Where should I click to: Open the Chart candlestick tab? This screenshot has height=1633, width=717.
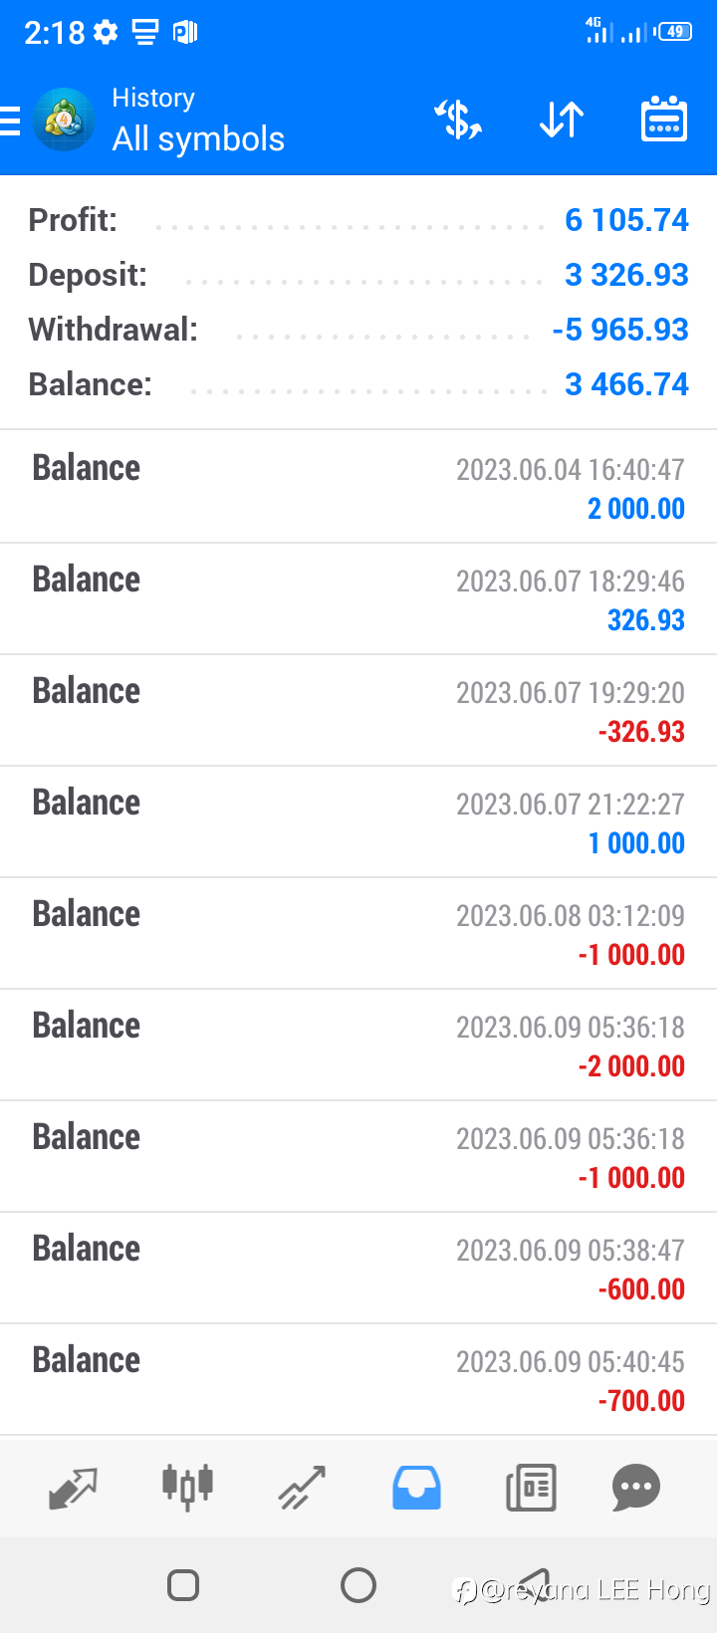click(x=187, y=1487)
